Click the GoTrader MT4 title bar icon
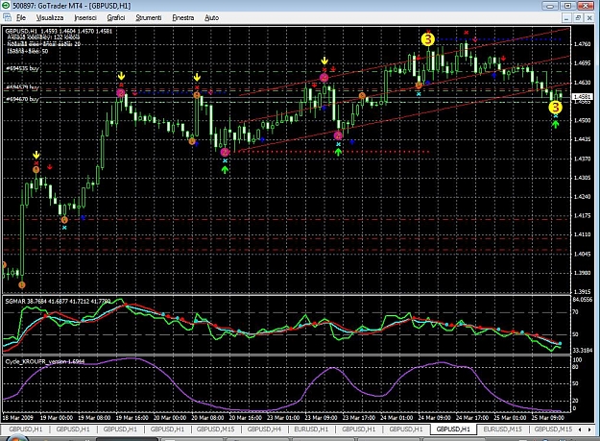This screenshot has width=600, height=441. (6, 6)
